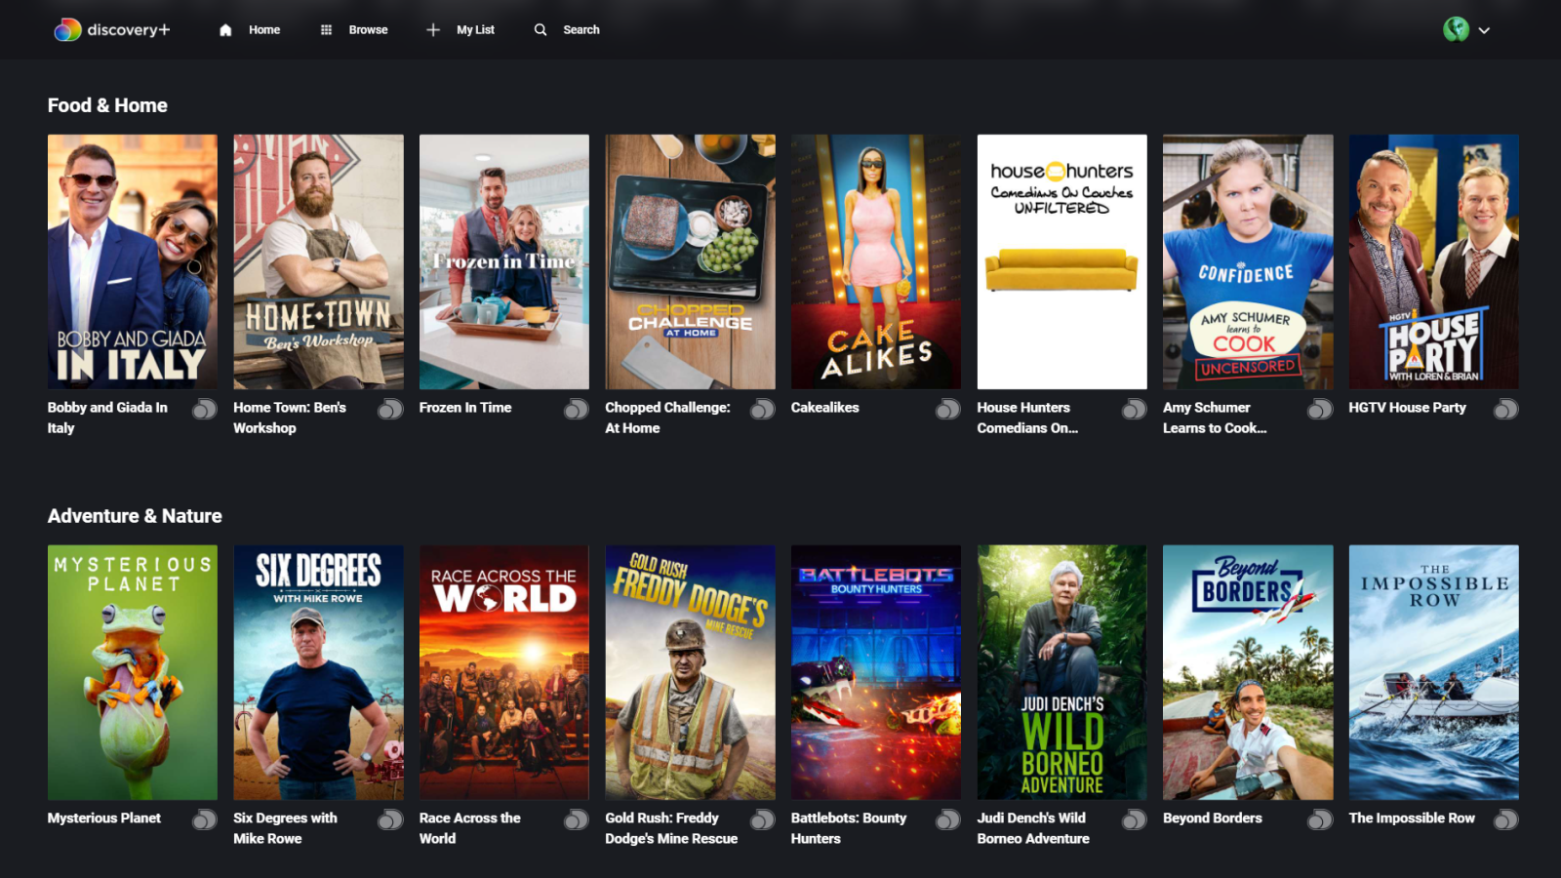This screenshot has height=878, width=1561.
Task: Click the round icon beside Home Town: Ben's Workshop
Action: [x=390, y=409]
